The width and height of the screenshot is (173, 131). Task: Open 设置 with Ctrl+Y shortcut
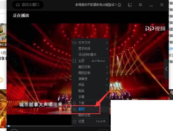[90, 121]
